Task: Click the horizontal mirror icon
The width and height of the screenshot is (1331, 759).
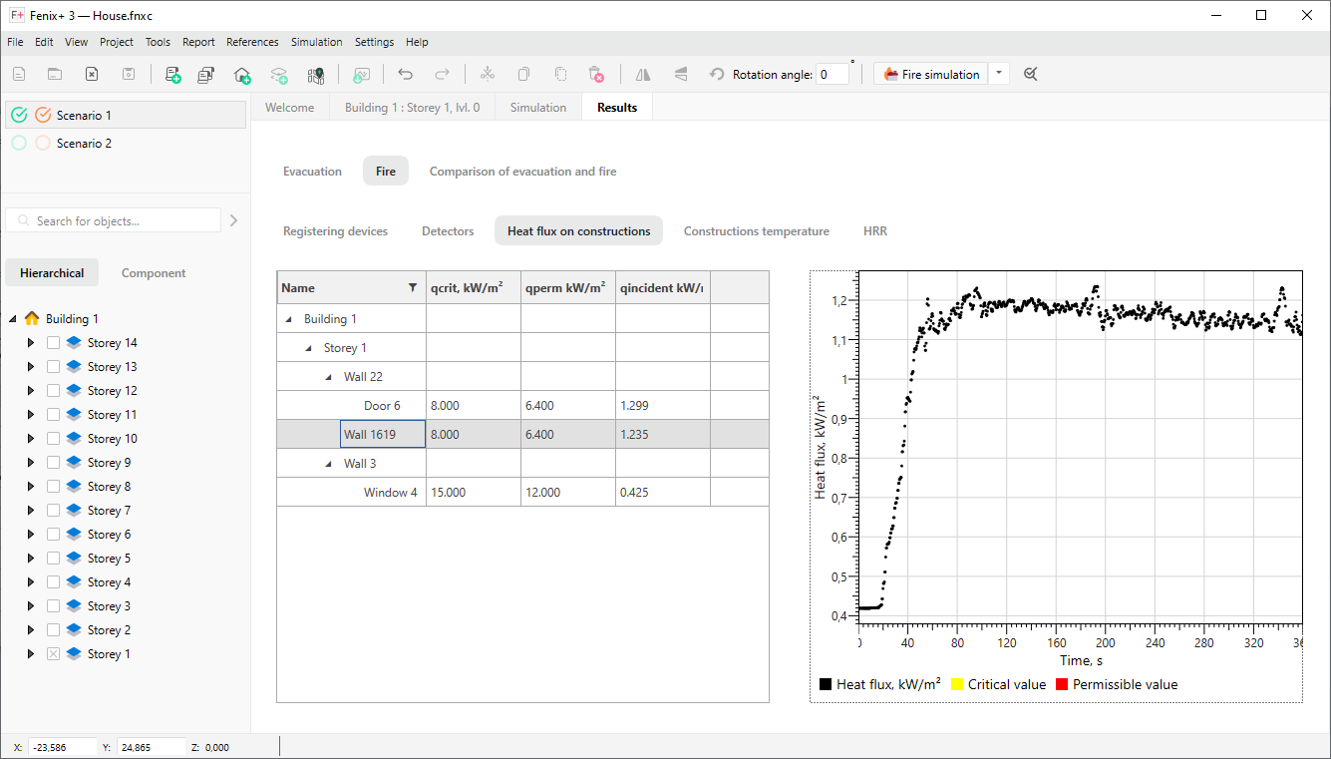Action: 642,73
